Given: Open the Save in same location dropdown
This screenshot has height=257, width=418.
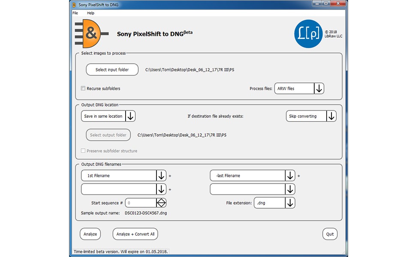Looking at the screenshot, I should (108, 116).
